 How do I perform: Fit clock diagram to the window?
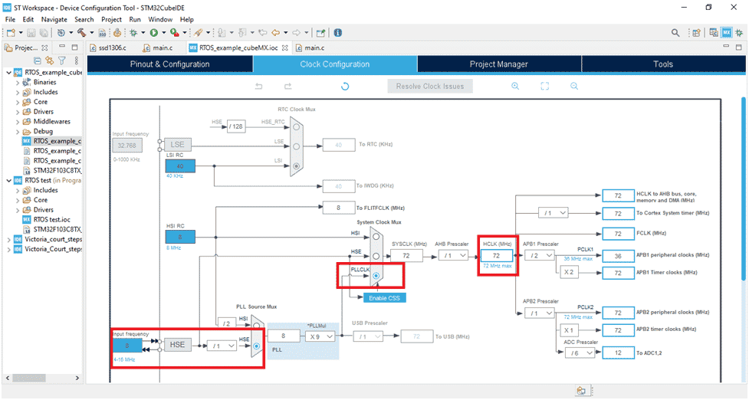point(544,86)
